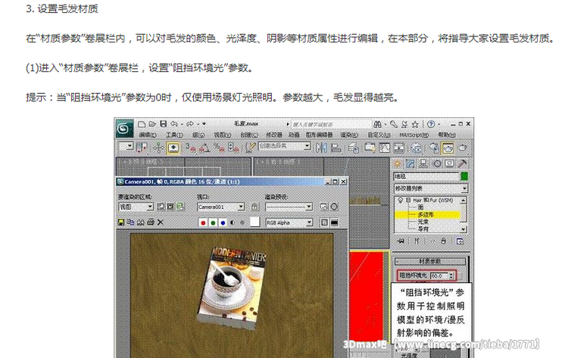
Task: Open the 编辑(E) menu
Action: tap(147, 135)
